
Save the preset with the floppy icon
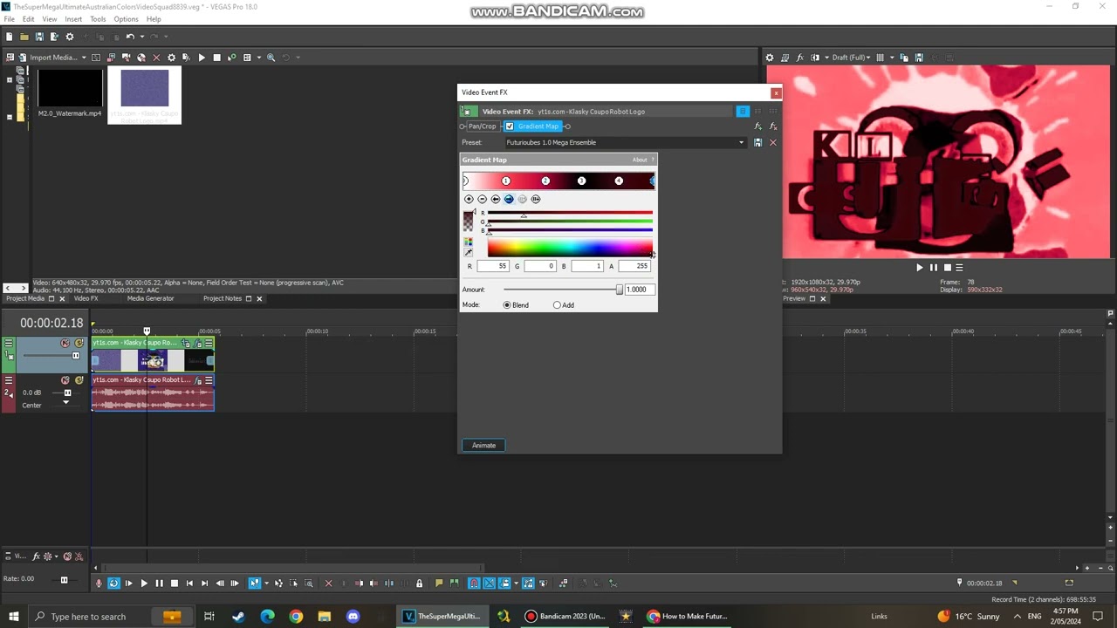pyautogui.click(x=757, y=143)
